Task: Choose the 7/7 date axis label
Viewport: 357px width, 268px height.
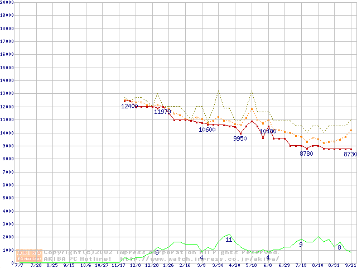Action: pos(19,265)
